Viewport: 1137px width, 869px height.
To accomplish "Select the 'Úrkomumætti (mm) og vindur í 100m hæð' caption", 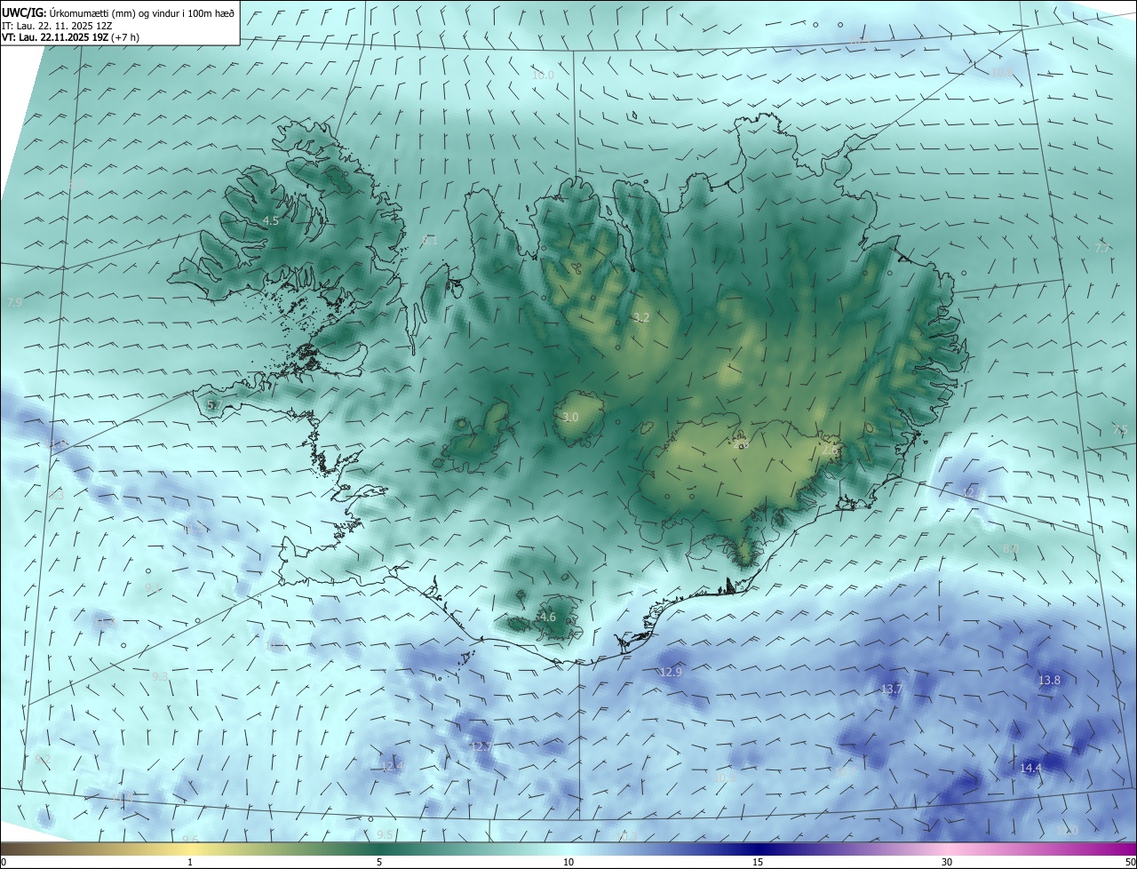I will click(x=141, y=13).
